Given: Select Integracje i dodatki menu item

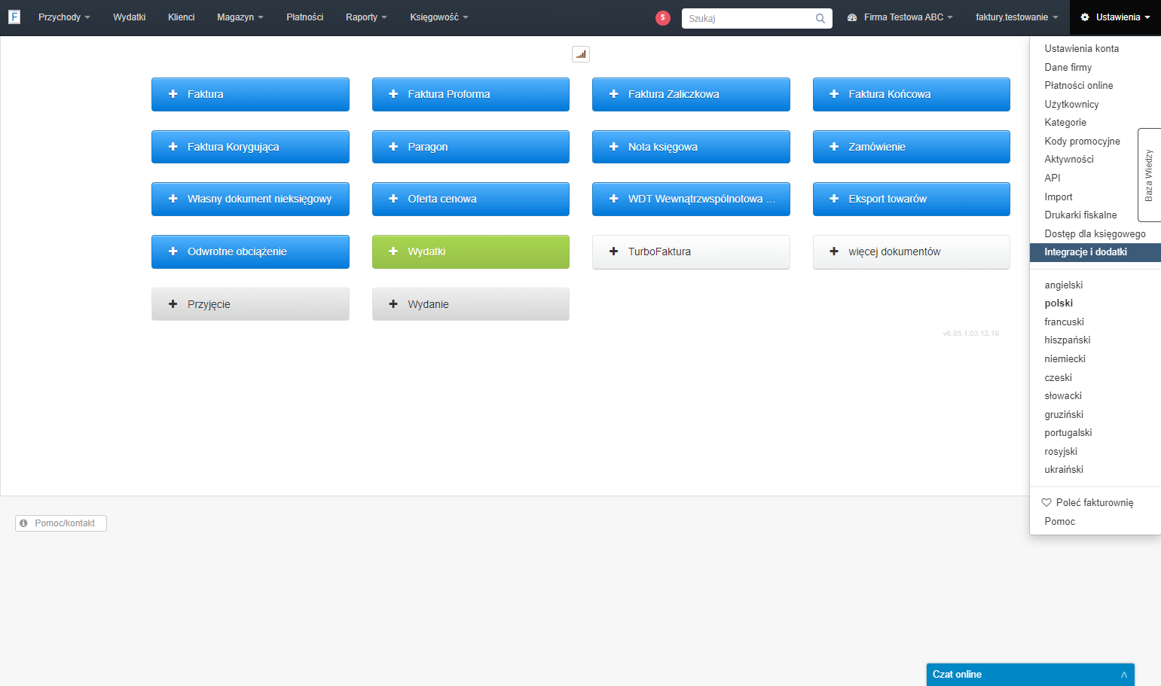Looking at the screenshot, I should pyautogui.click(x=1095, y=252).
